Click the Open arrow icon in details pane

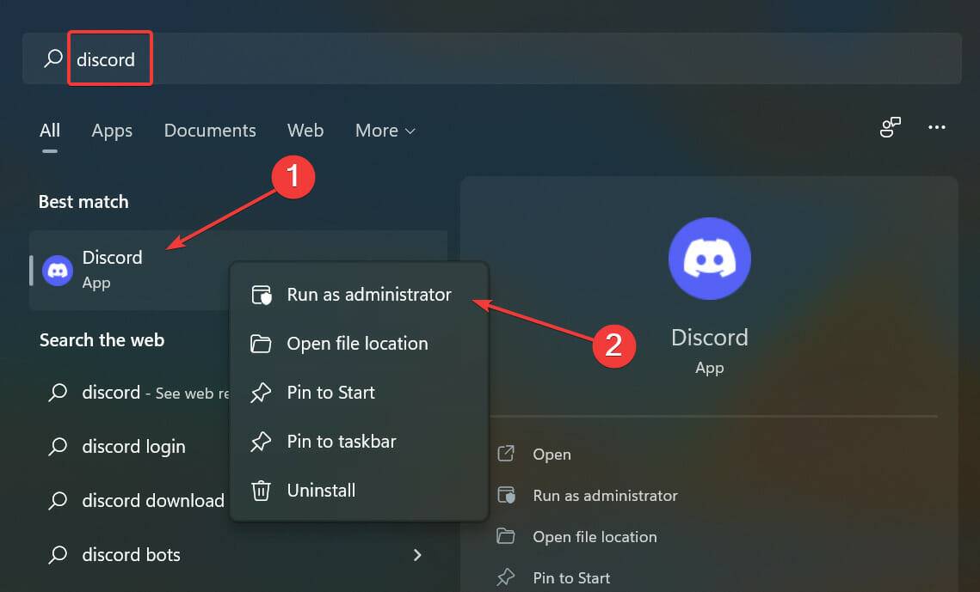point(506,454)
